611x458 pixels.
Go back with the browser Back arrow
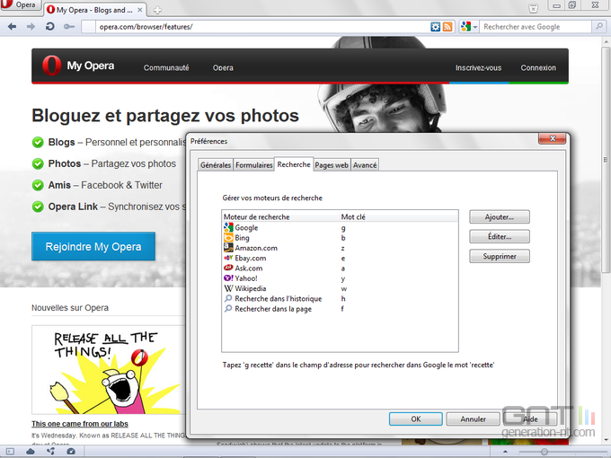12,26
